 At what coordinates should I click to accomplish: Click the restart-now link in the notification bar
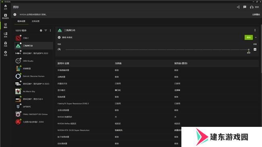coord(256,14)
